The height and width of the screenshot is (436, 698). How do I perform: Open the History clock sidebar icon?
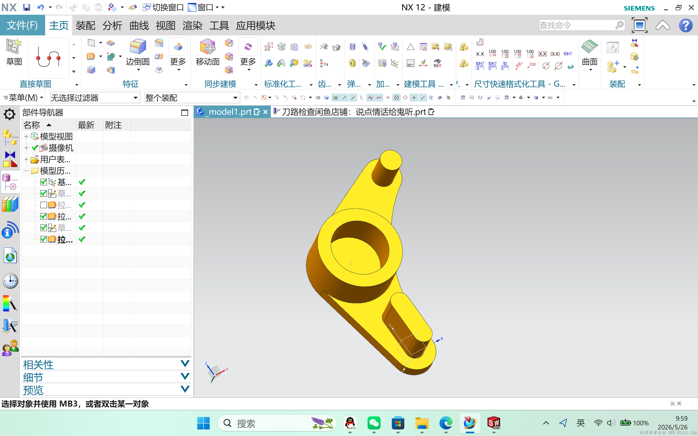coord(10,281)
